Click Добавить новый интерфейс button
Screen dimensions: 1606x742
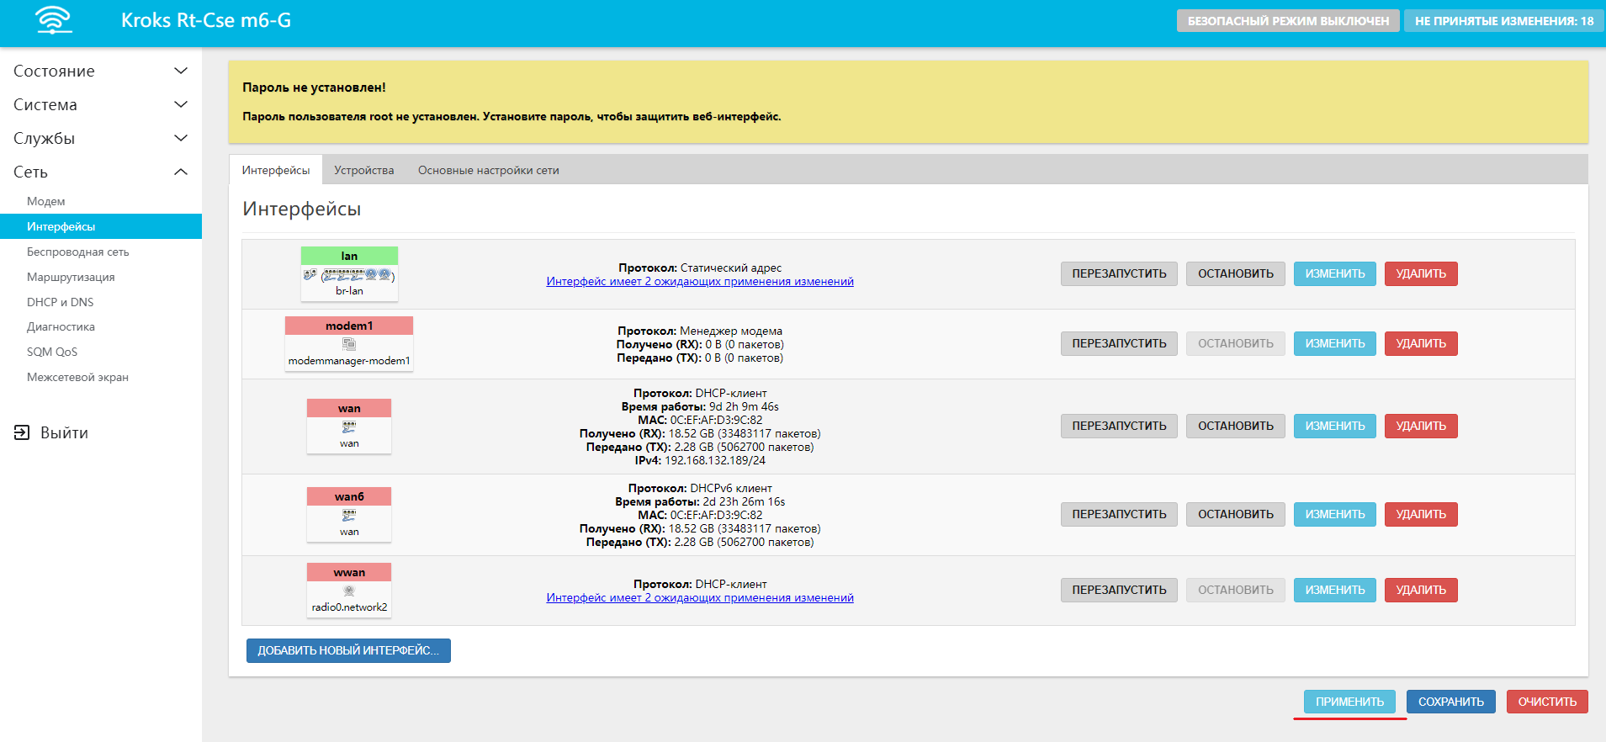(x=348, y=650)
